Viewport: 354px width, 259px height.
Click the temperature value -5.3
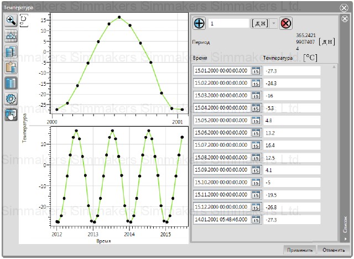pyautogui.click(x=292, y=108)
